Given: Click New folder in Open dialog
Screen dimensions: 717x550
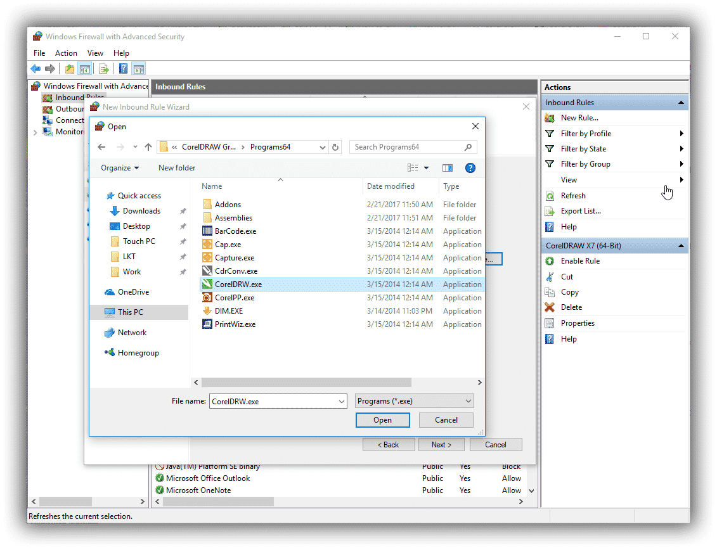Looking at the screenshot, I should [177, 168].
